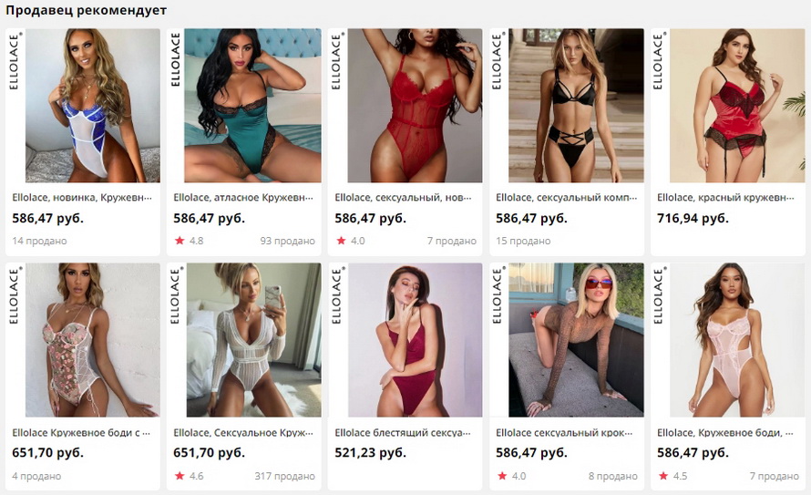This screenshot has height=495, width=811.
Task: Click the price 521,23 руб.
Action: tap(370, 452)
